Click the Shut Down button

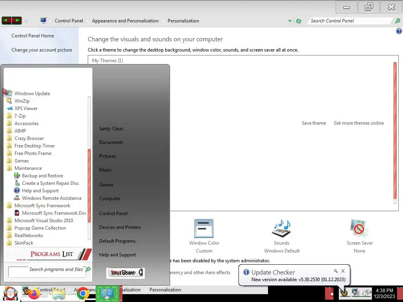(x=123, y=273)
